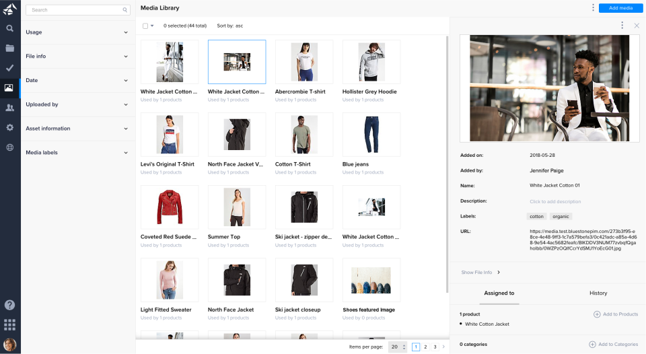Select the Summer Top thumbnail
Viewport: 646px width, 354px height.
237,207
